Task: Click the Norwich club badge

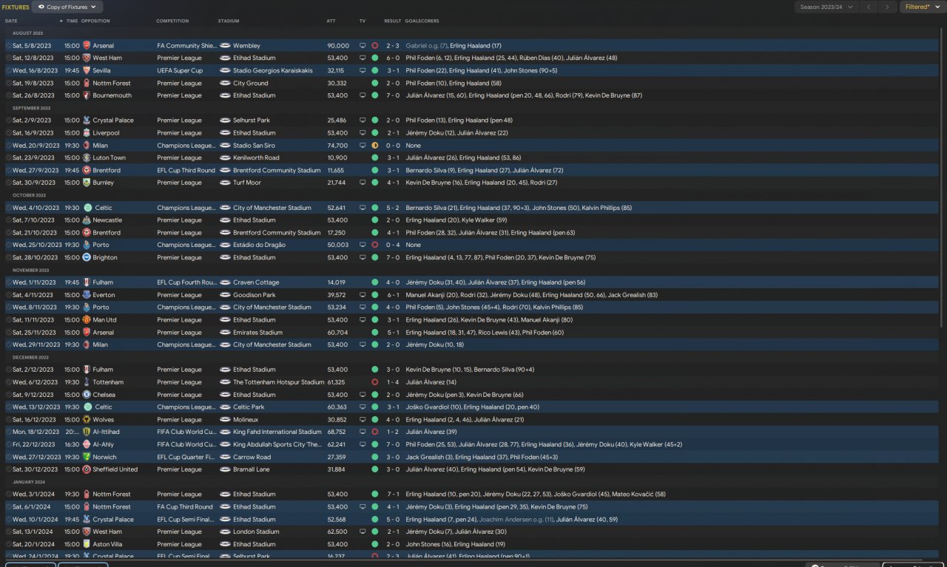Action: [87, 457]
